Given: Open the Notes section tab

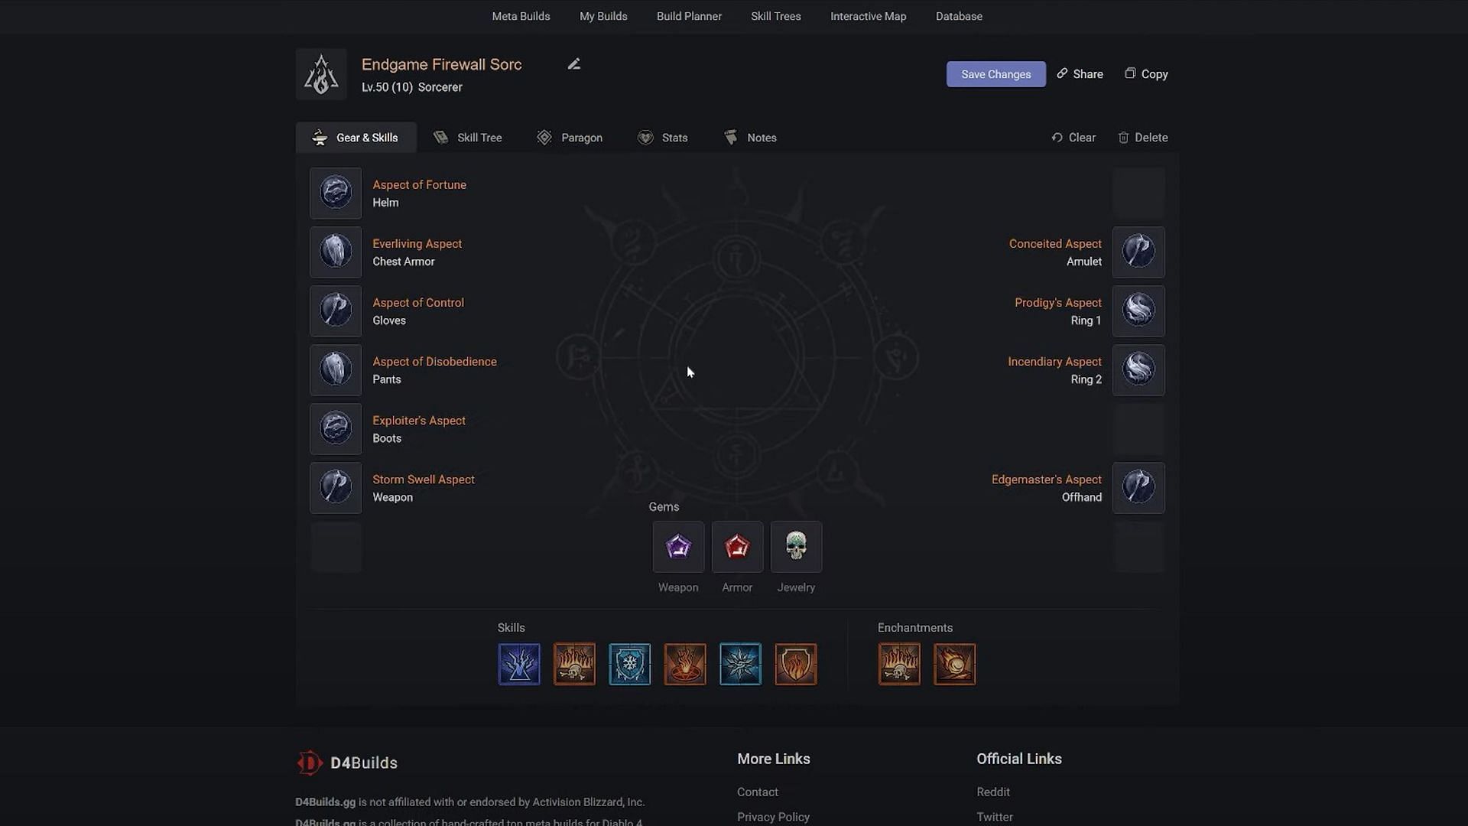Looking at the screenshot, I should tap(750, 136).
